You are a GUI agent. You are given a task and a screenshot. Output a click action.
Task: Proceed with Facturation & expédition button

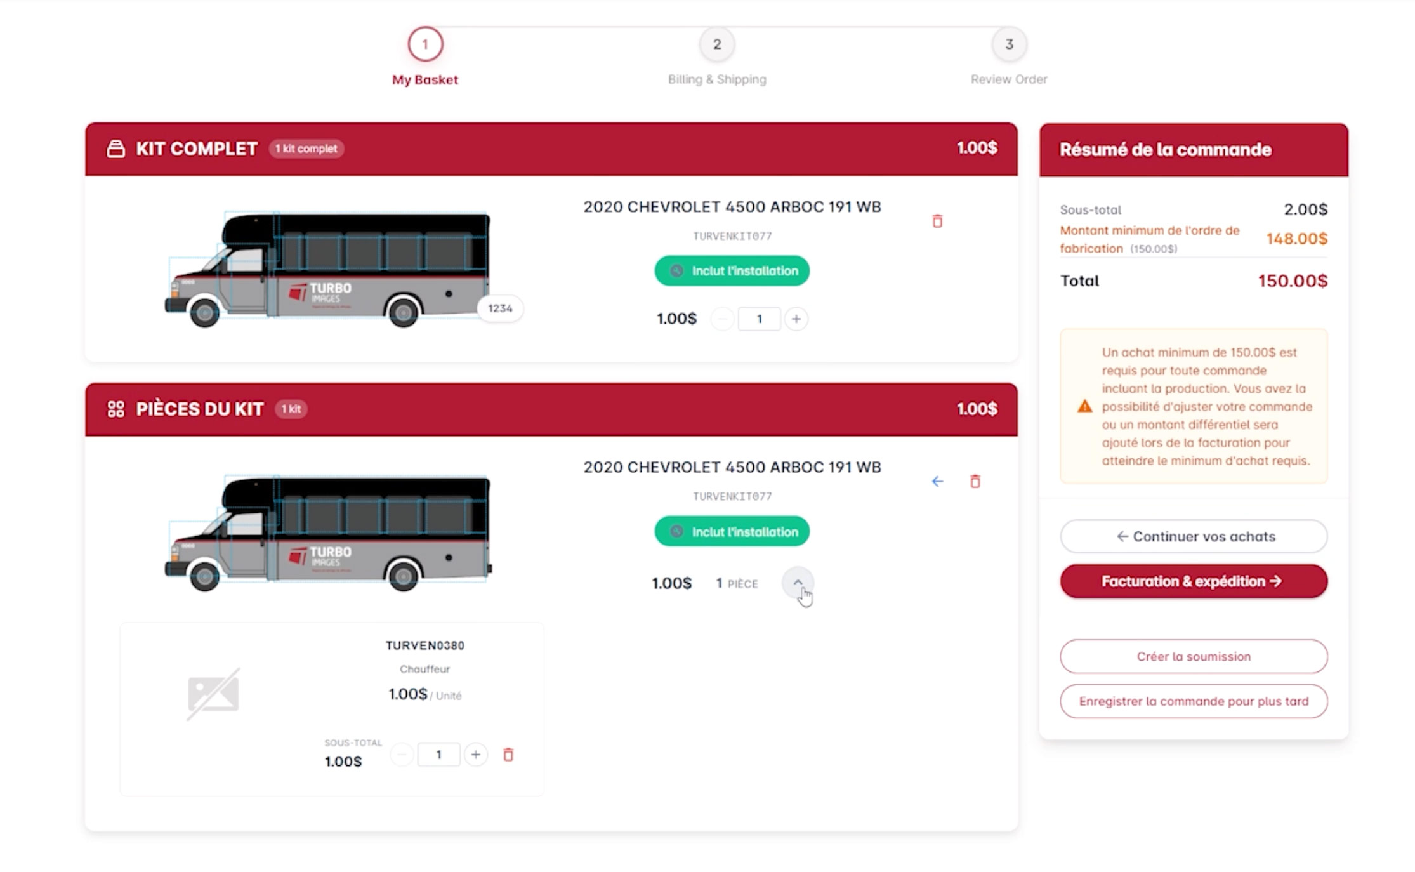(x=1194, y=581)
